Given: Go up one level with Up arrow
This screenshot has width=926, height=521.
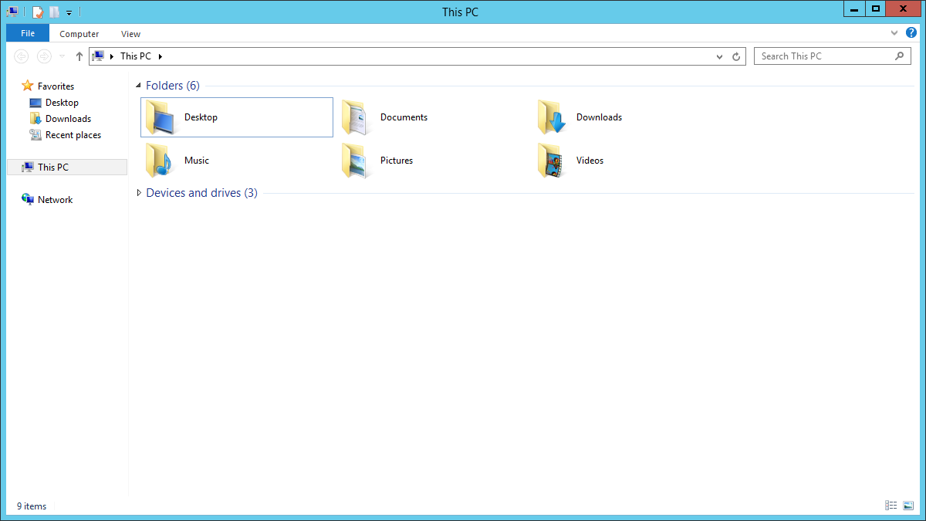Looking at the screenshot, I should [79, 56].
